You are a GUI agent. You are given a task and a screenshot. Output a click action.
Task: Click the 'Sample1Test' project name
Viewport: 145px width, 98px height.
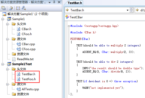(x=22, y=64)
